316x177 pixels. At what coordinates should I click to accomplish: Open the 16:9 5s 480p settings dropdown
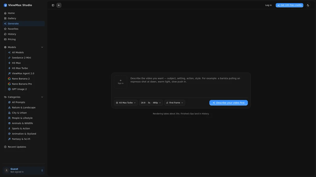click(151, 103)
